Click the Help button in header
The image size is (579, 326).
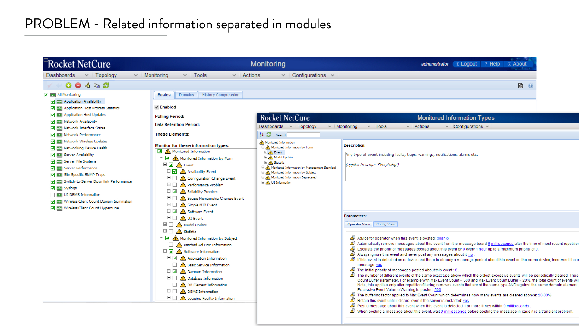pyautogui.click(x=492, y=64)
